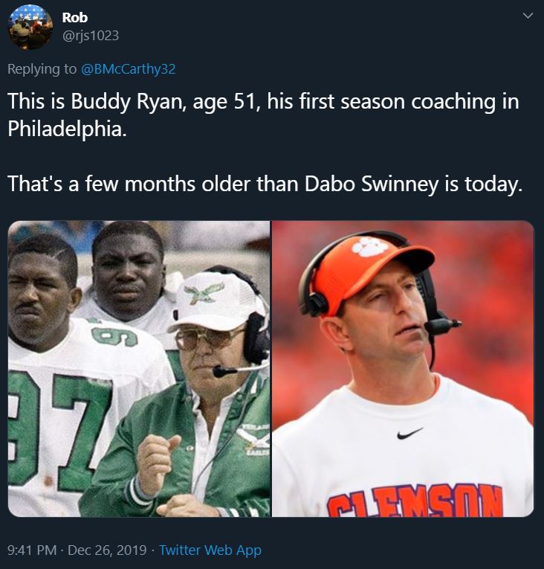Click the CLEMSON lettering on the shirt

[x=415, y=501]
